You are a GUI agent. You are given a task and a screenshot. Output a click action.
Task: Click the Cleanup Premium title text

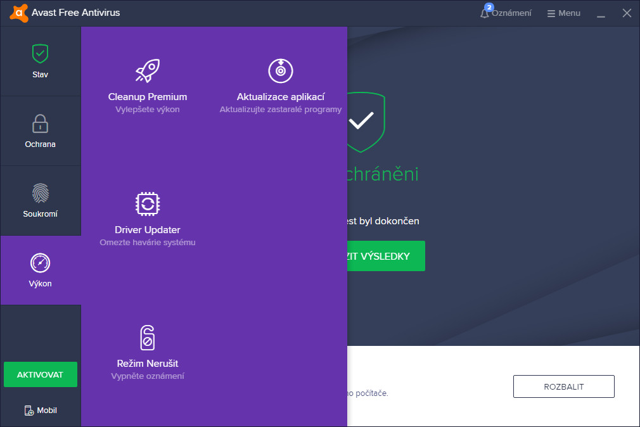148,97
